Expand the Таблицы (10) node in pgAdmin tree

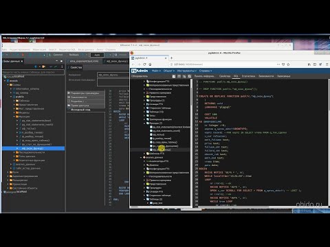(144, 112)
